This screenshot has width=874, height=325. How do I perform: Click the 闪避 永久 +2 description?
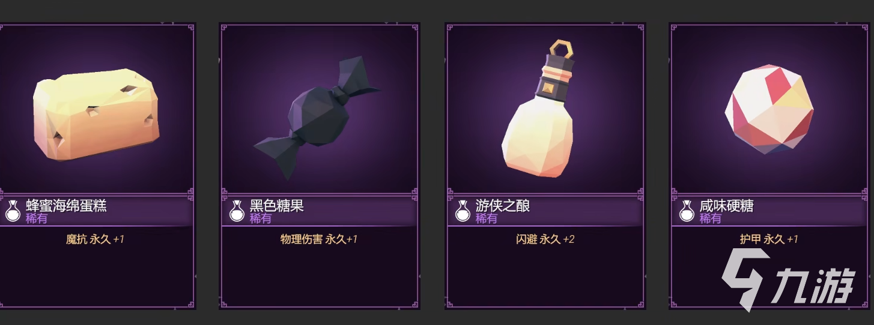coord(545,239)
